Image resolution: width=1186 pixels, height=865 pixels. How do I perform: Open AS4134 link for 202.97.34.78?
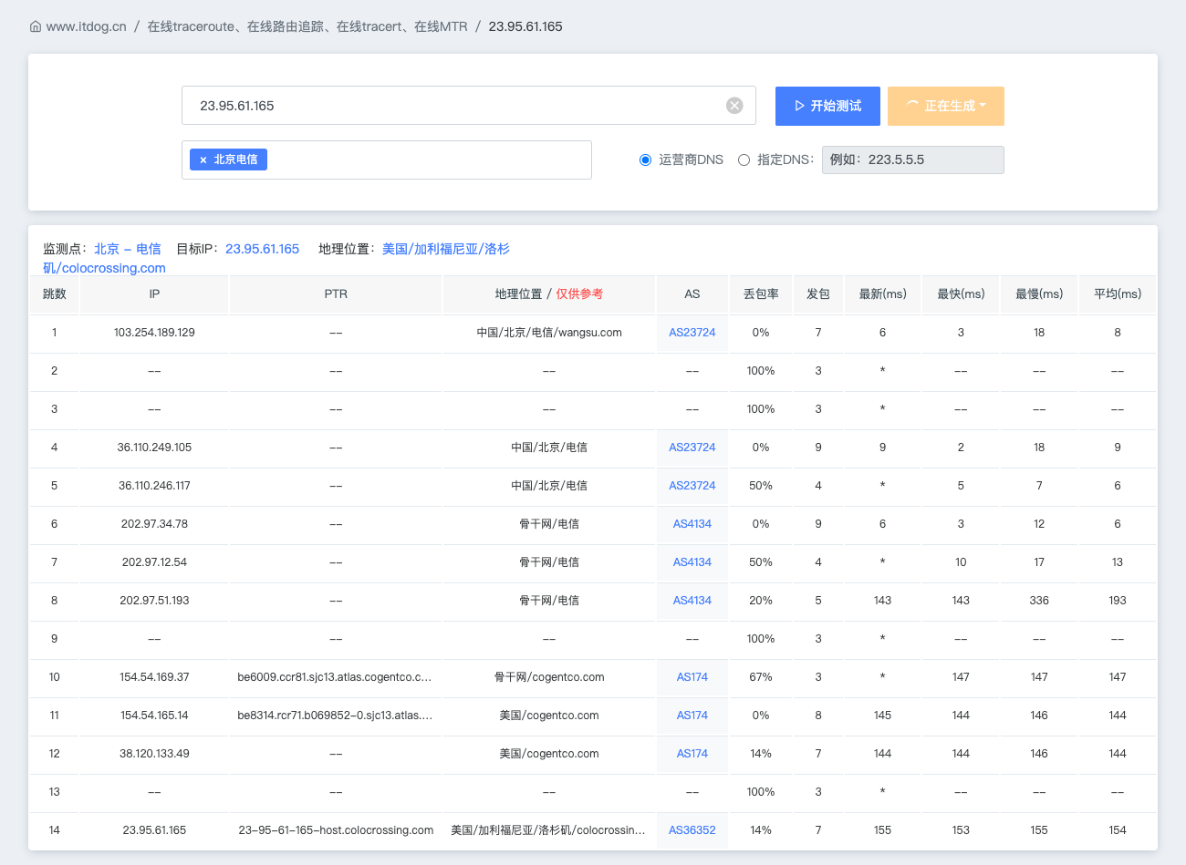point(692,524)
